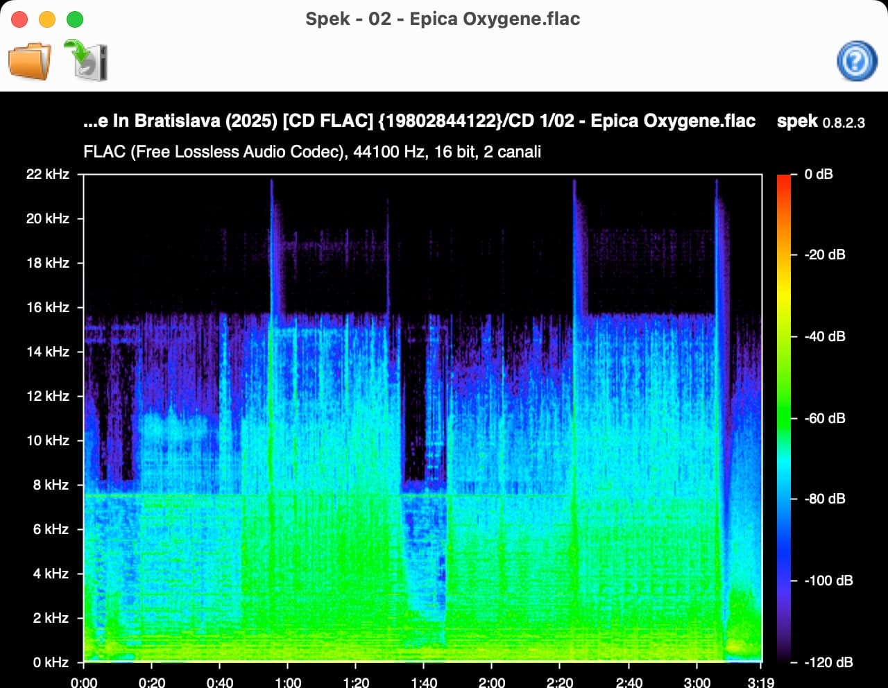The width and height of the screenshot is (888, 688).
Task: Click the FLAC codec info line
Action: click(x=312, y=152)
